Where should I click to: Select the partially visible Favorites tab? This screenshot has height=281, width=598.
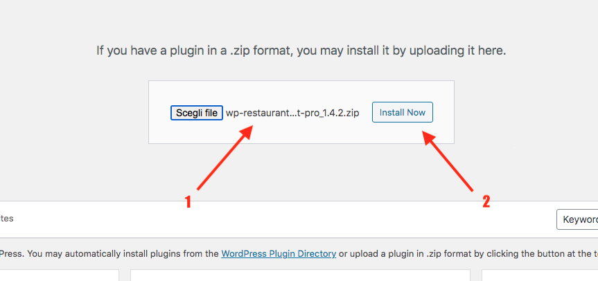point(7,218)
